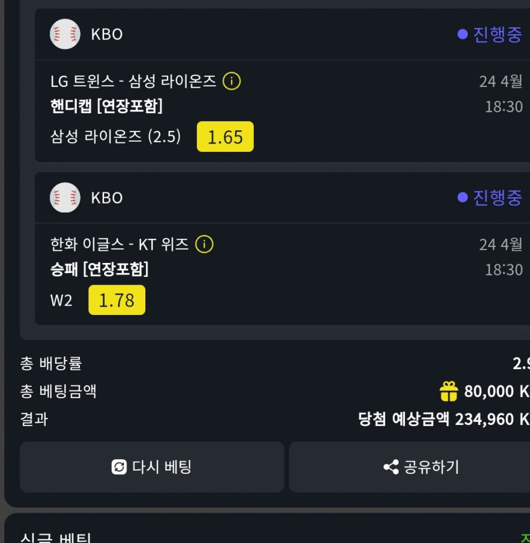Click the 승패 [연장포함] market label
This screenshot has height=543, width=530.
pyautogui.click(x=100, y=269)
